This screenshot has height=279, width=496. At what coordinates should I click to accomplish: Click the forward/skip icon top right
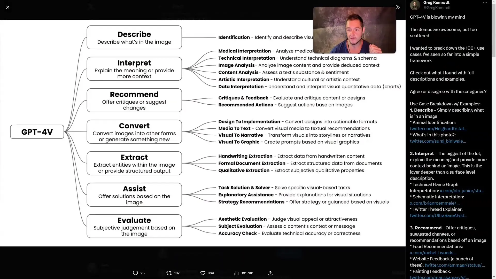398,7
